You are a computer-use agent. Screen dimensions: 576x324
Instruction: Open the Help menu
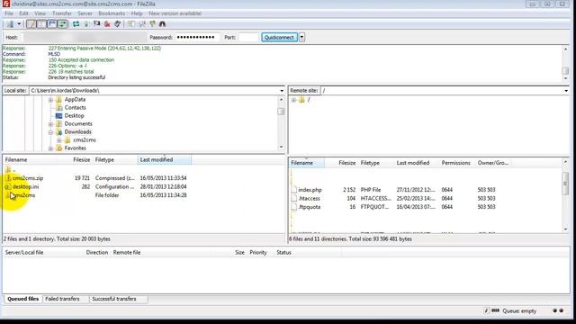pos(137,13)
